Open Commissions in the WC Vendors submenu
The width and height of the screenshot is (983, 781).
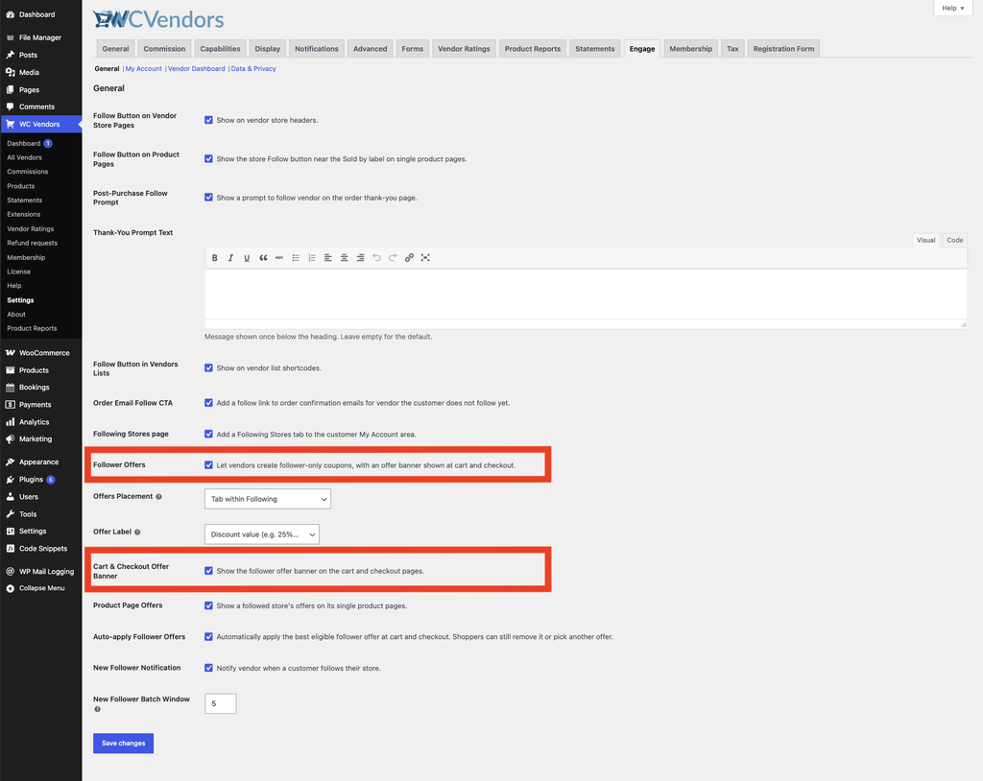click(x=28, y=172)
